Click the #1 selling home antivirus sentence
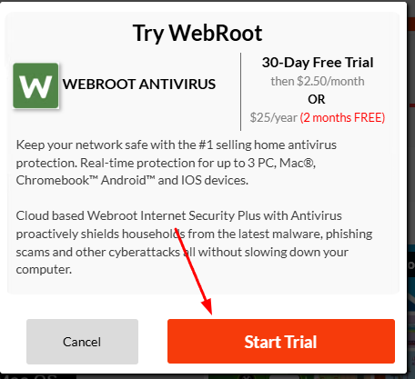This screenshot has height=379, width=415. click(x=177, y=145)
